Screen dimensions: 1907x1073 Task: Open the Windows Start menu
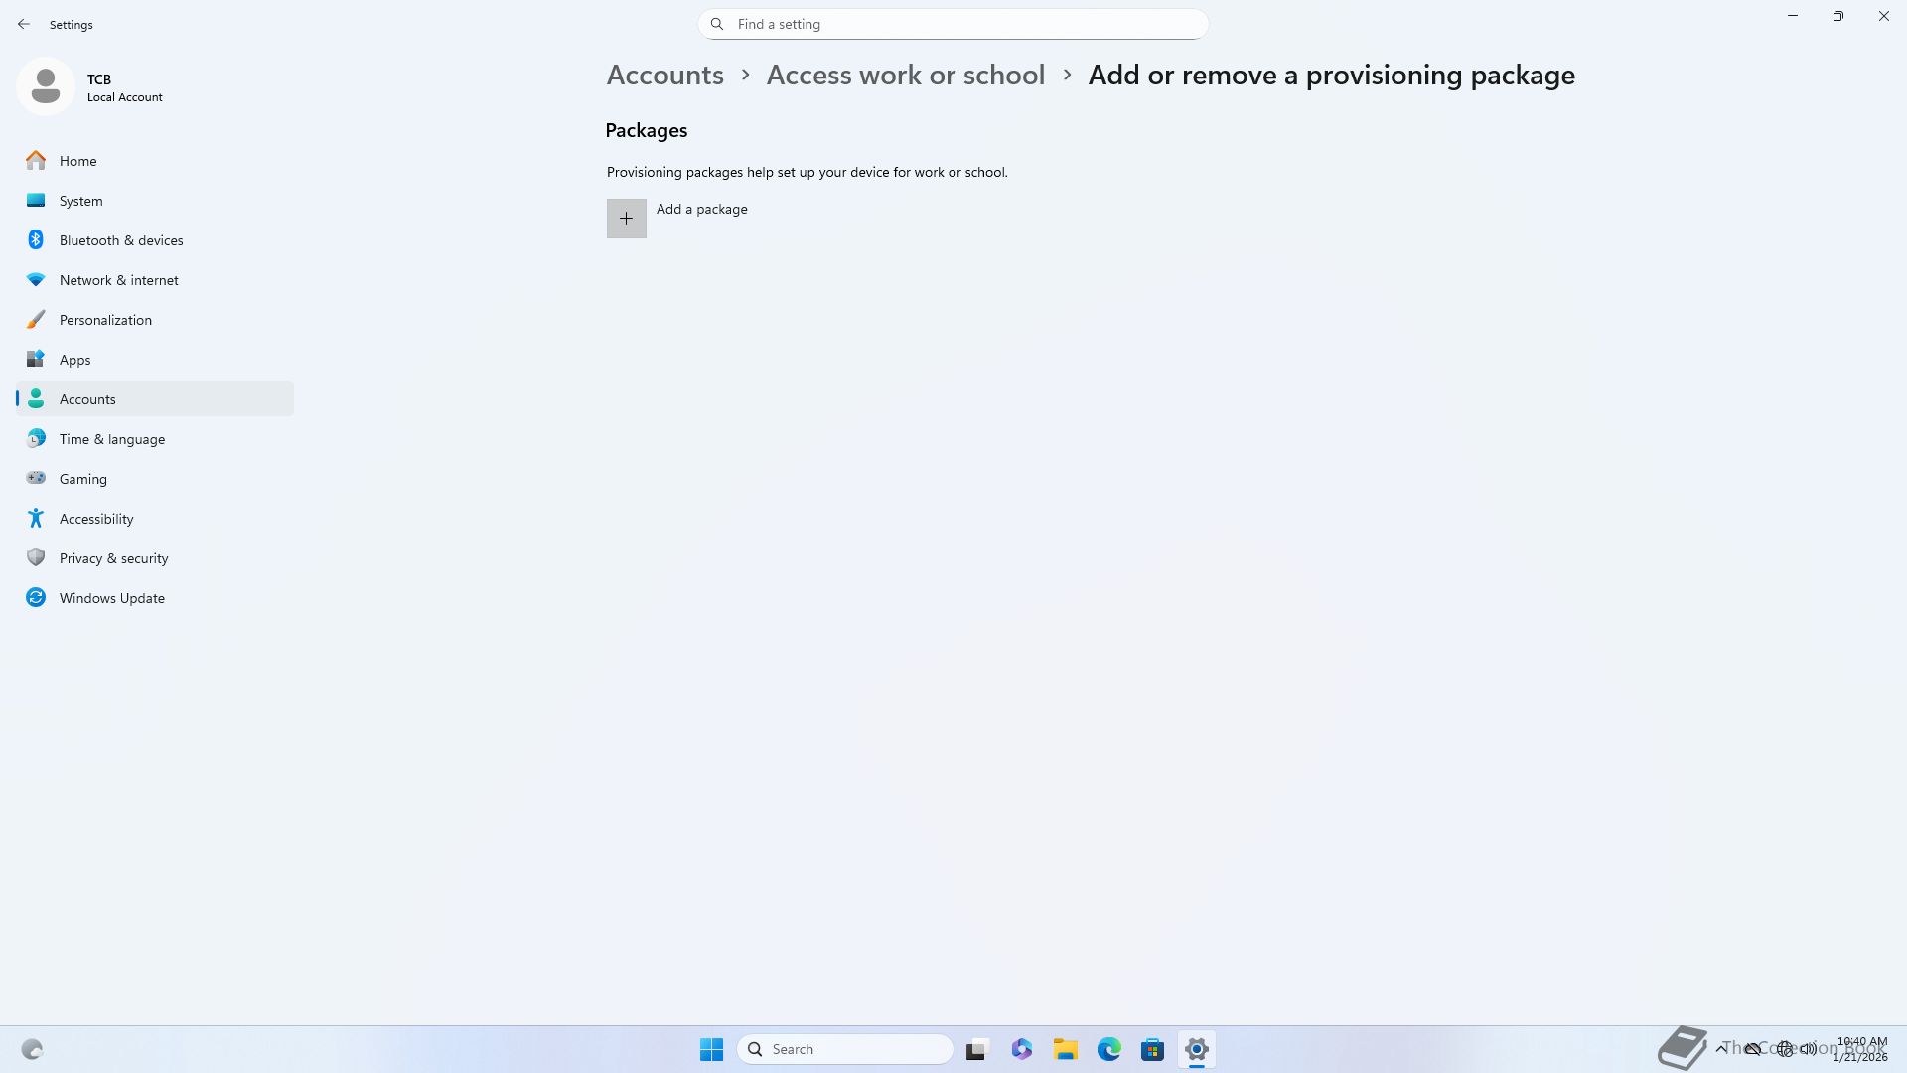click(x=711, y=1049)
